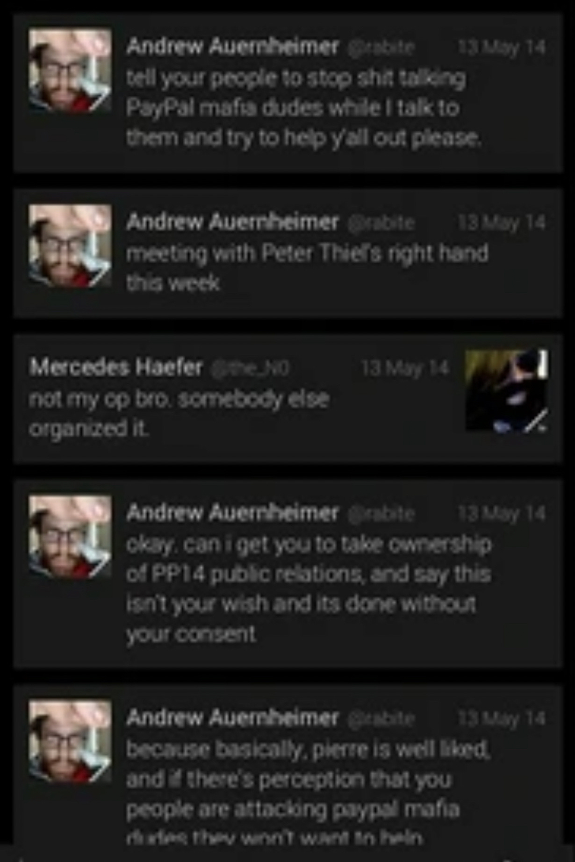Image resolution: width=575 pixels, height=862 pixels.
Task: Tap avatar on the 'take ownership of PP14' tweet
Action: coord(70,537)
